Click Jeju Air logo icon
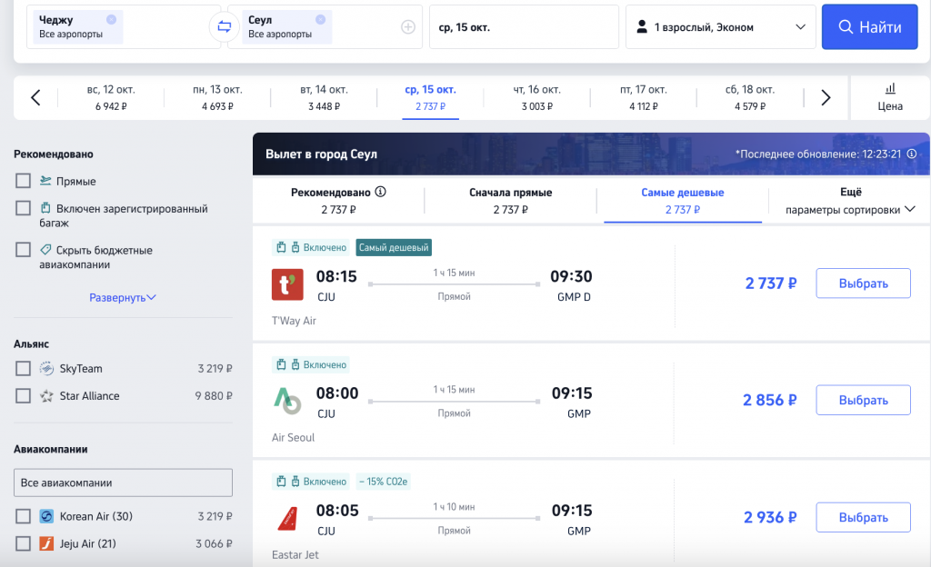The width and height of the screenshot is (931, 567). coord(46,543)
